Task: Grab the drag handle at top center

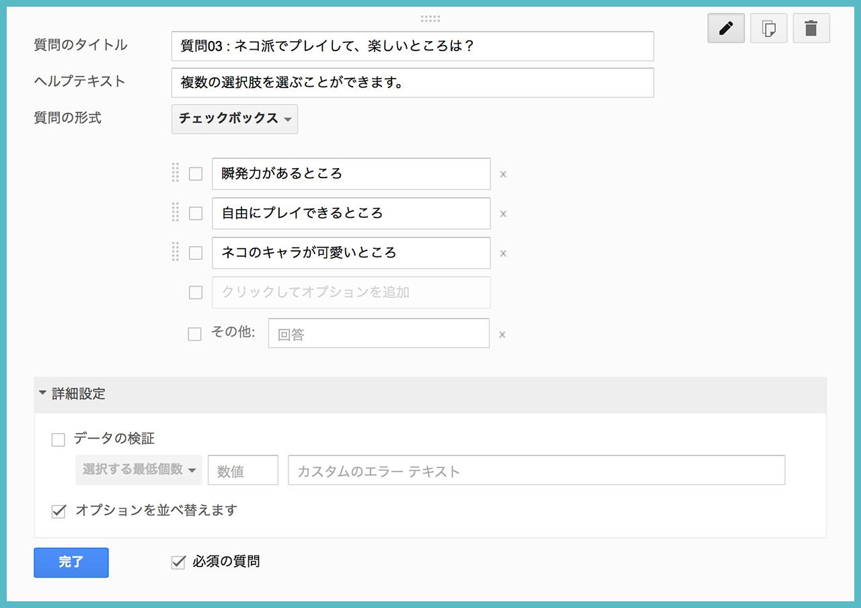Action: [x=430, y=19]
